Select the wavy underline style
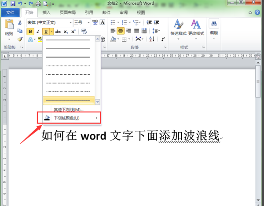Viewport: 264px width, 206px height. coord(69,101)
